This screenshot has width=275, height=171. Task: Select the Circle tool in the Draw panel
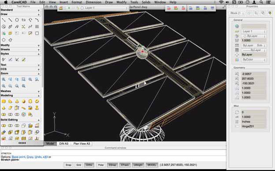click(x=17, y=20)
